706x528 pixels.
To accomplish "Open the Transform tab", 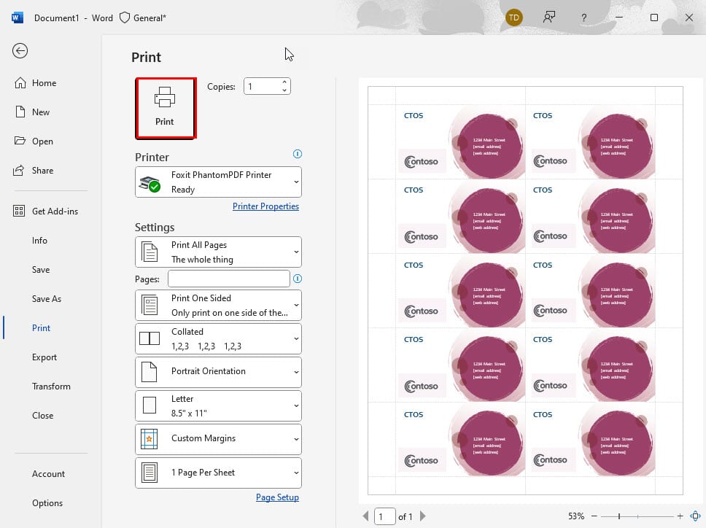I will 51,387.
